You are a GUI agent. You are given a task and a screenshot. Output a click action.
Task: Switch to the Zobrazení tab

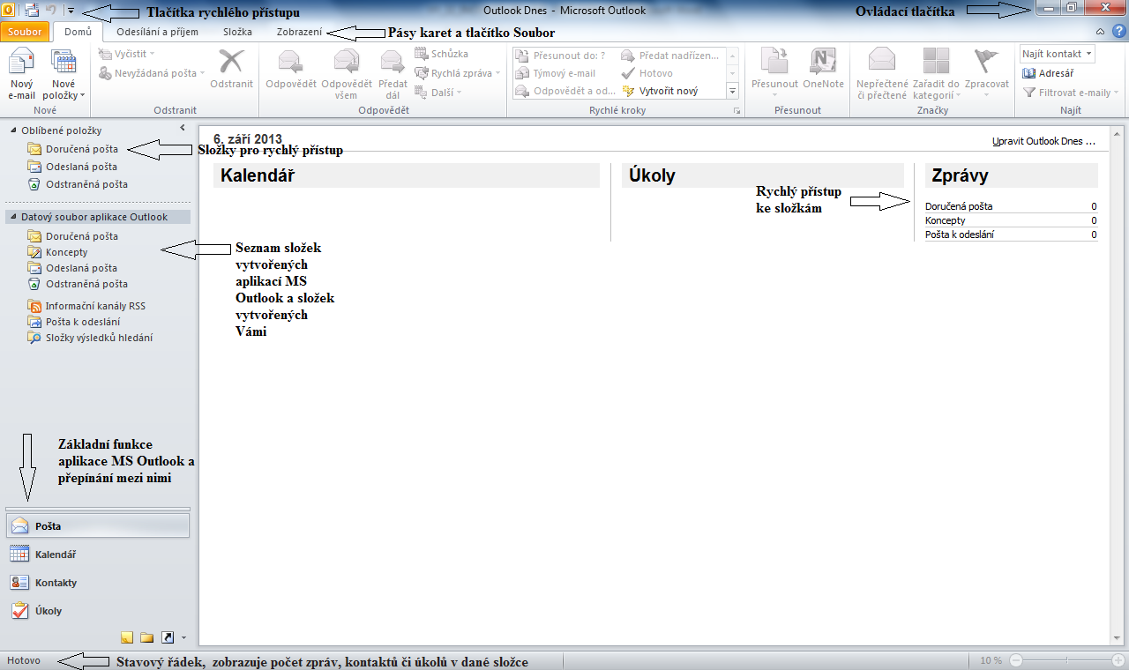click(299, 32)
